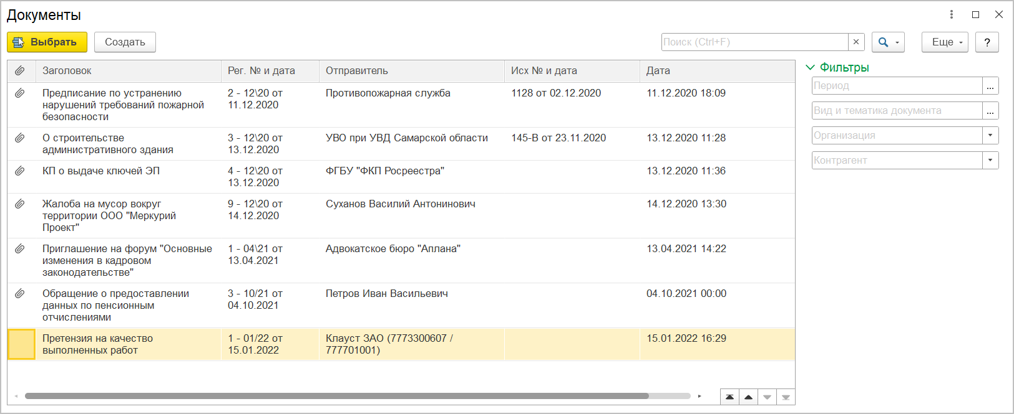1014x414 pixels.
Task: Jump to last row with scroll-to-bottom arrow
Action: 786,397
